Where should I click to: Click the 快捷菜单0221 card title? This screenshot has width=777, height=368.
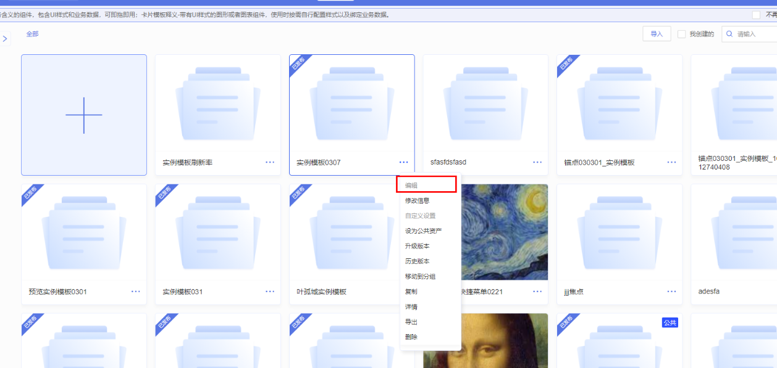point(482,292)
